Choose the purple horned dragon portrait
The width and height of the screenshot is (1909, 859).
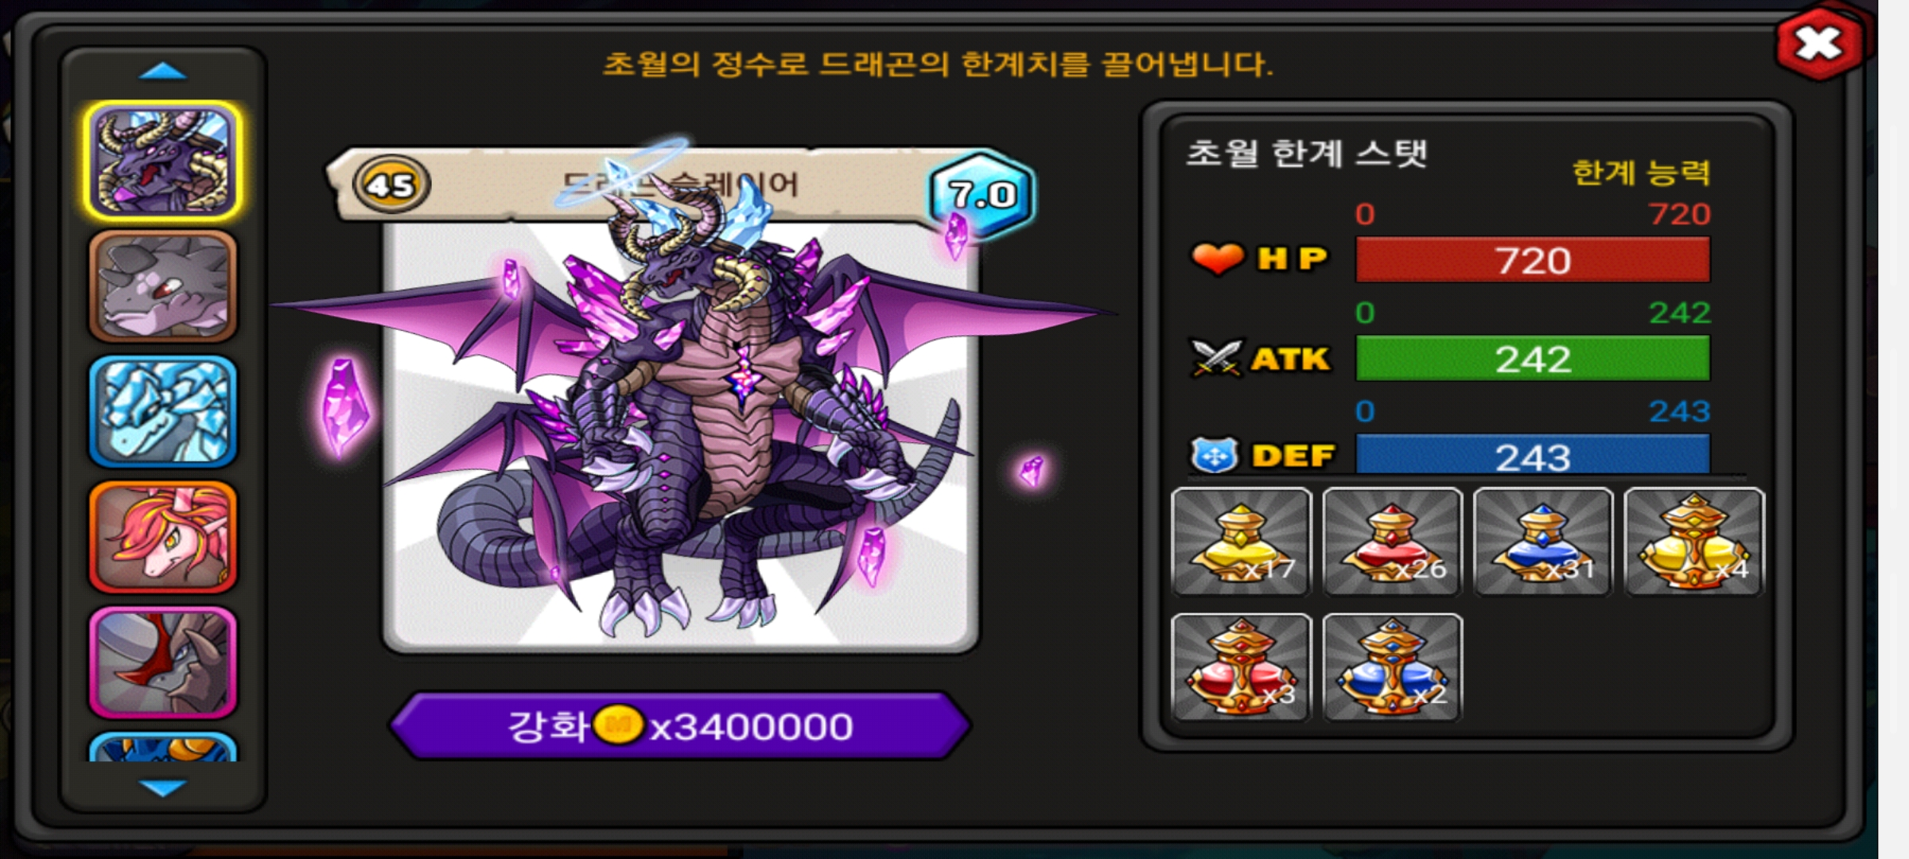163,161
